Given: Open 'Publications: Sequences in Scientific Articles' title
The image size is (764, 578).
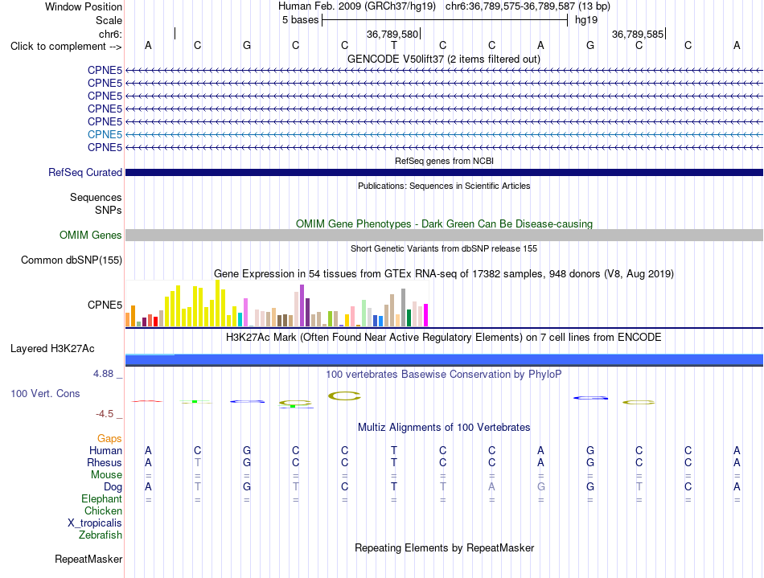Looking at the screenshot, I should (444, 186).
